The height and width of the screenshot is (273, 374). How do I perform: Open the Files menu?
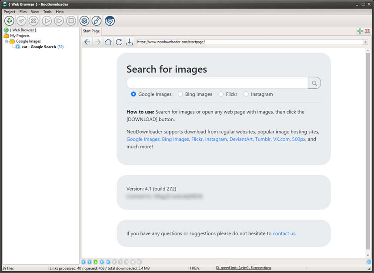coord(23,12)
